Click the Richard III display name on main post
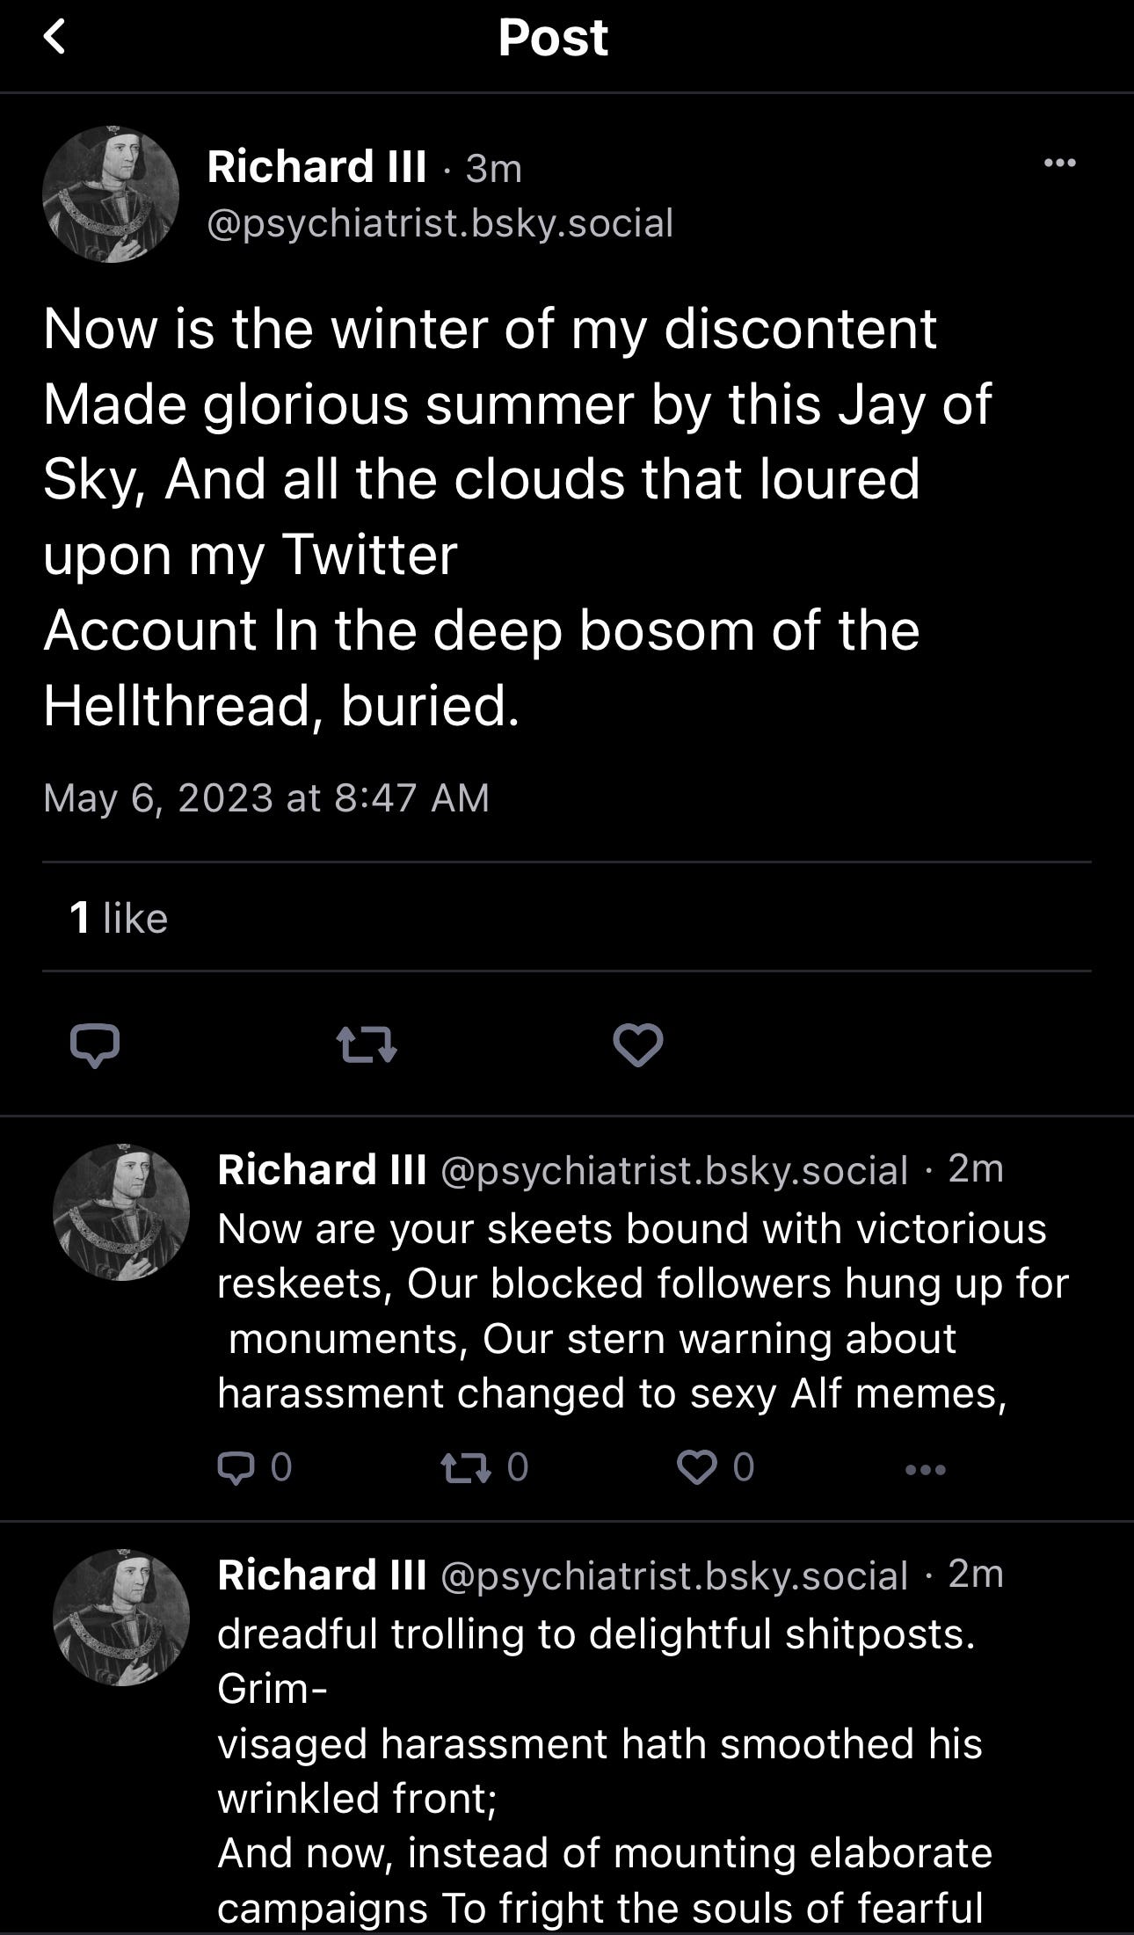 pos(316,167)
